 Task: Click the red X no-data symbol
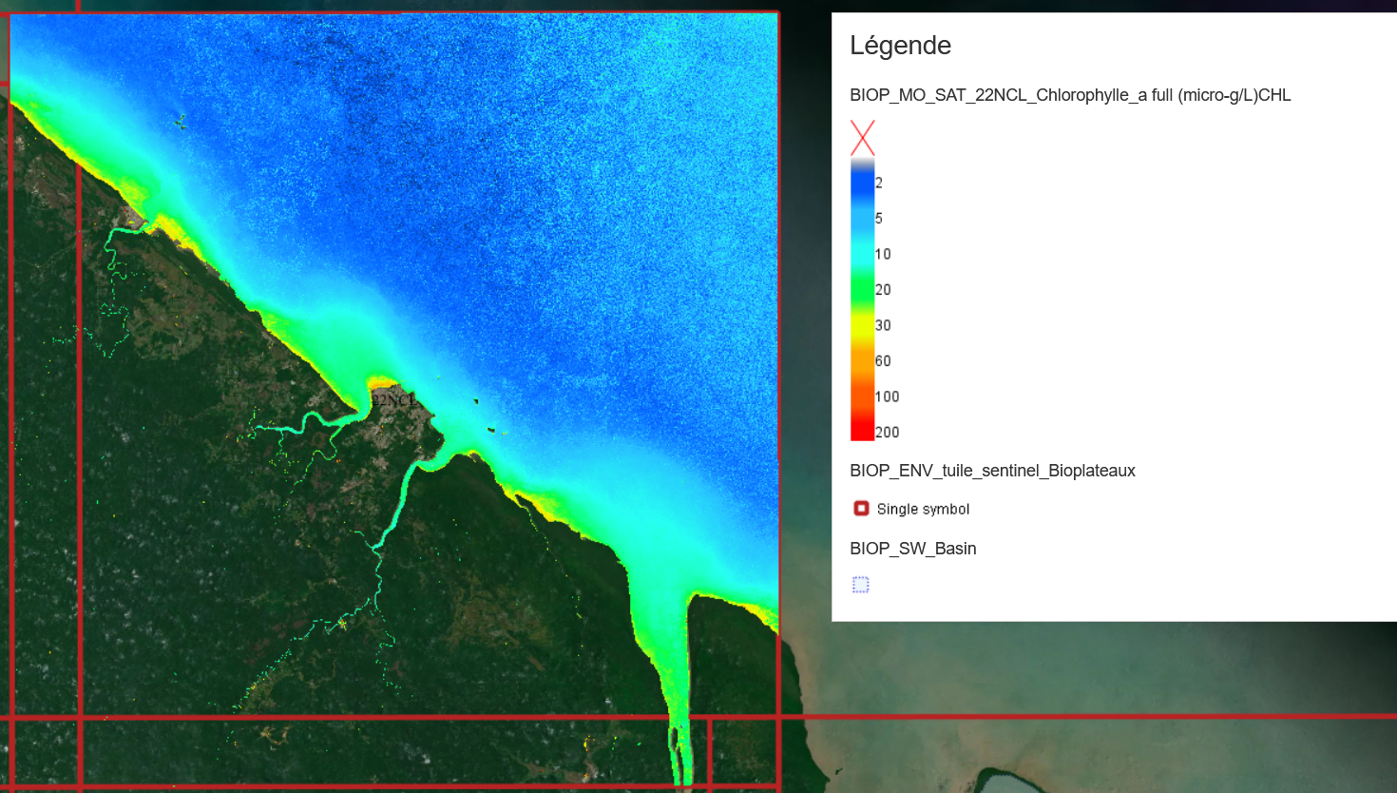(862, 138)
